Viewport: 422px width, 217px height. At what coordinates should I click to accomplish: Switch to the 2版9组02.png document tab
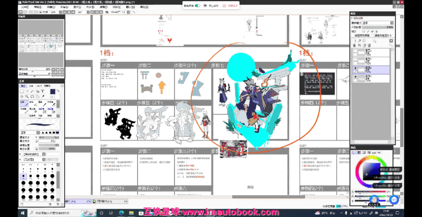(x=110, y=201)
